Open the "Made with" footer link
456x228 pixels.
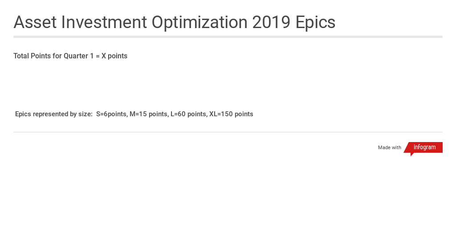[389, 148]
